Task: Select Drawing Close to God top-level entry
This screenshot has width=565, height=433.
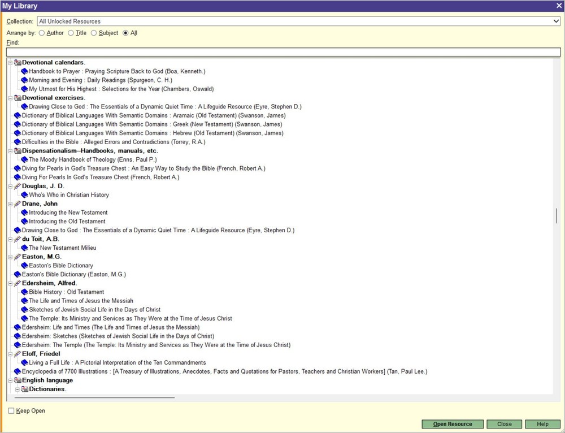Action: click(158, 230)
